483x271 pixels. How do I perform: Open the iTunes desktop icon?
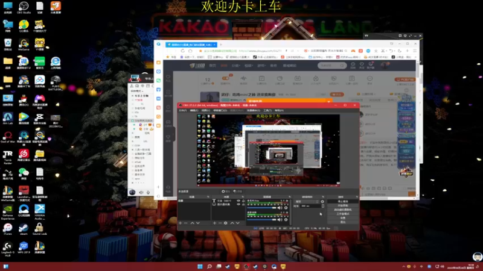tap(8, 229)
